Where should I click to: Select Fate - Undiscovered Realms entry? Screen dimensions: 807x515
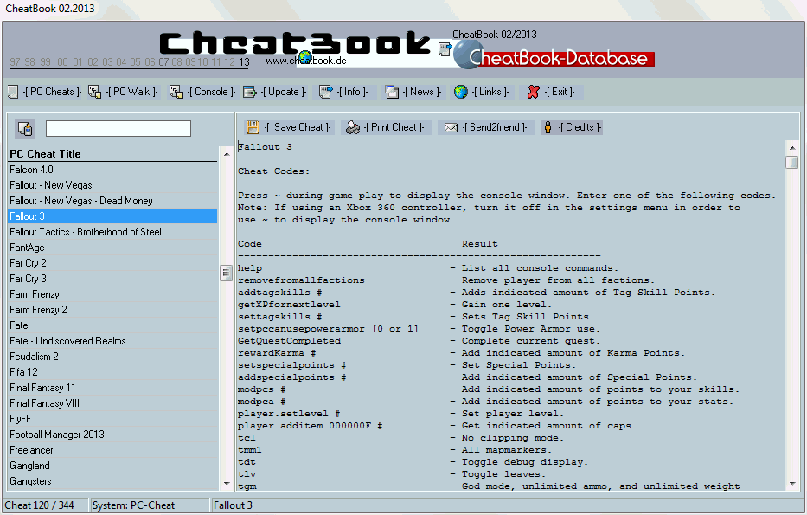(113, 341)
